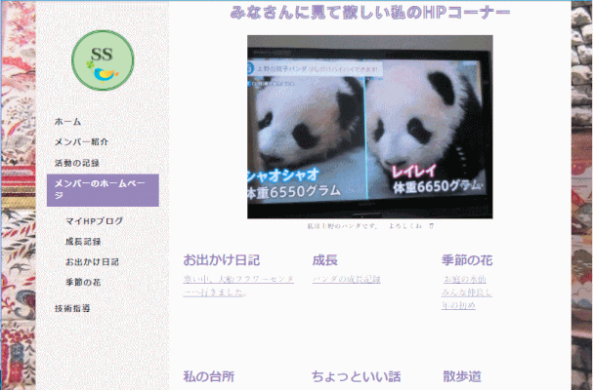Click the みなさんに見て欲しい私のHPコーナー page title
Screen dimensions: 593x390
[x=370, y=13]
